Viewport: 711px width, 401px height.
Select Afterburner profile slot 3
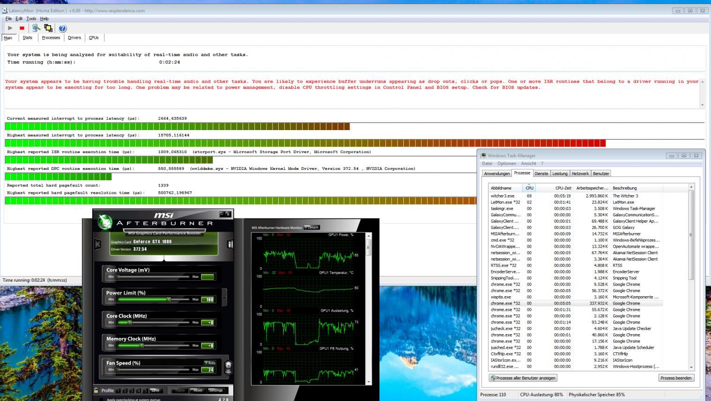point(132,390)
